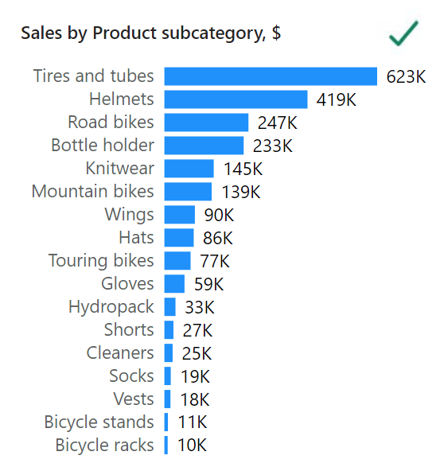444x471 pixels.
Task: Select the Tires and tubes bar
Action: (x=271, y=76)
